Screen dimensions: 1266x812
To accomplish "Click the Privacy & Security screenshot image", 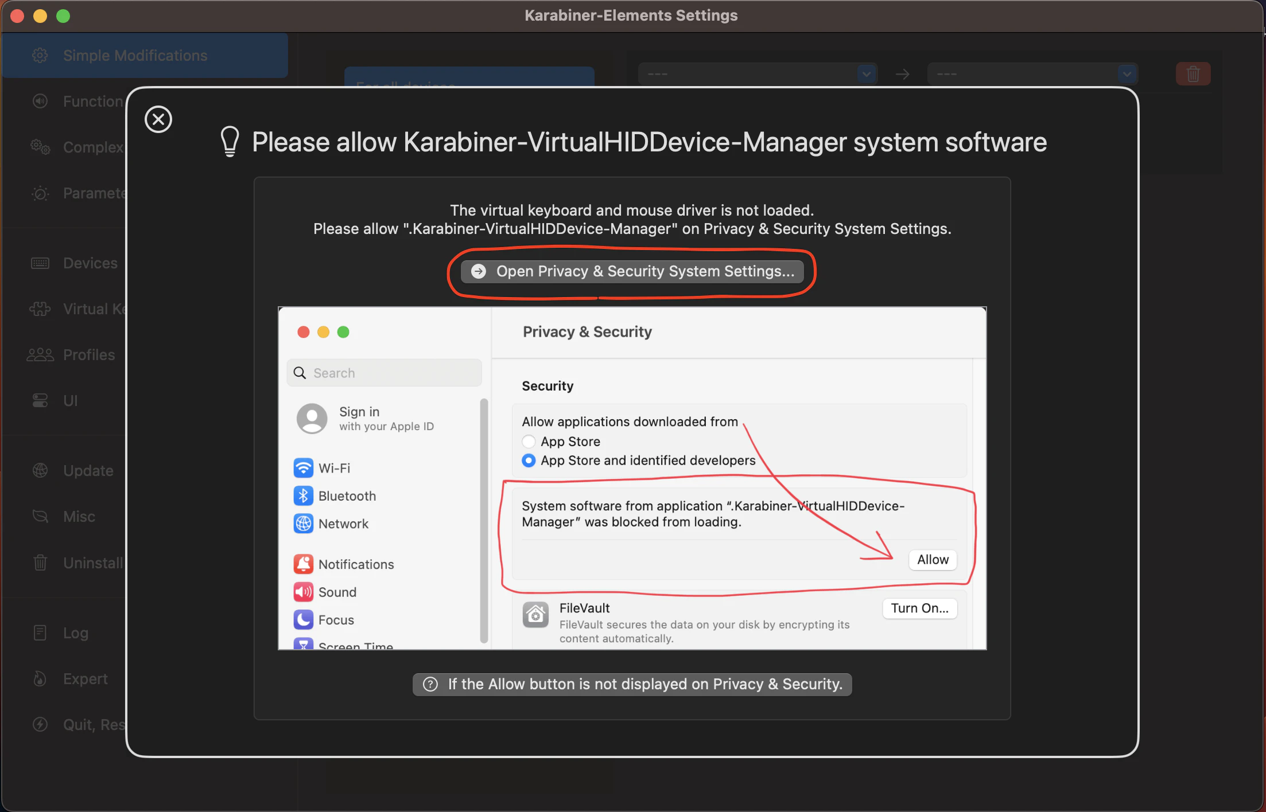I will click(x=632, y=478).
